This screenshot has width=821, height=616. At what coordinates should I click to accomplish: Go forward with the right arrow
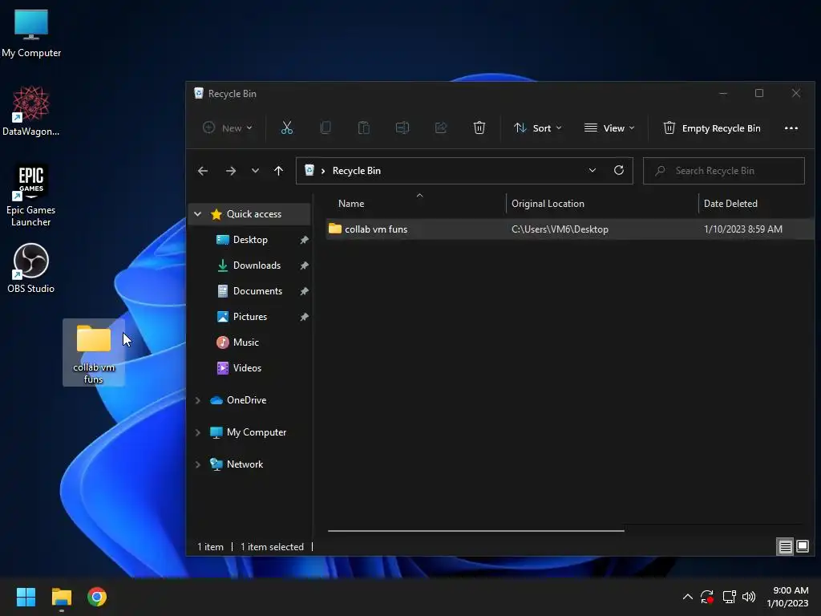coord(230,171)
